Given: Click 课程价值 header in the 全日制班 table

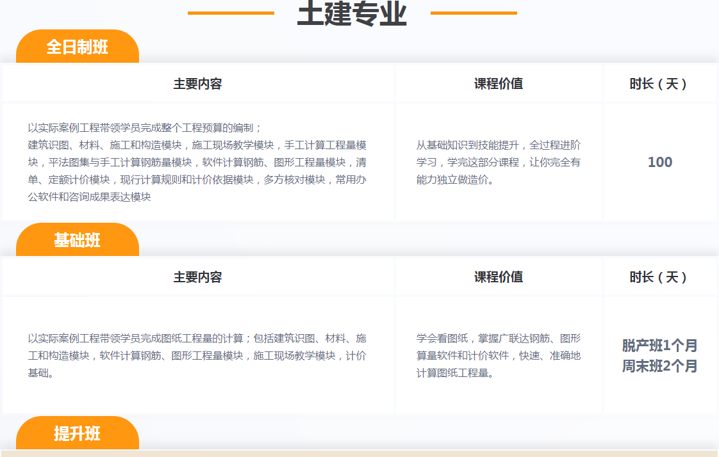Looking at the screenshot, I should tap(498, 84).
